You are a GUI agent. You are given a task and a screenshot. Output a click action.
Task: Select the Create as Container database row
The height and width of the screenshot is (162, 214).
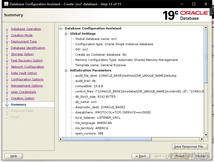tap(101, 55)
